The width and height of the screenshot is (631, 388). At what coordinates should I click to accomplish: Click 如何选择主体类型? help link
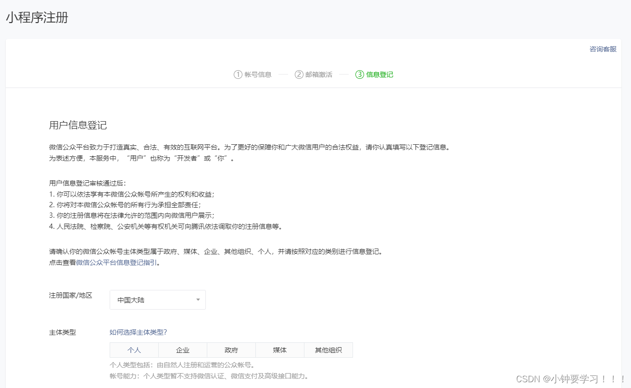[138, 332]
